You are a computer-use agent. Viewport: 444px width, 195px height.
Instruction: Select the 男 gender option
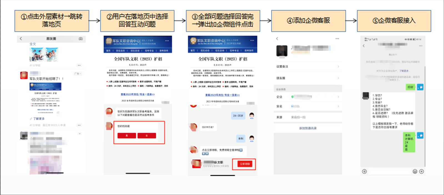tap(127, 136)
